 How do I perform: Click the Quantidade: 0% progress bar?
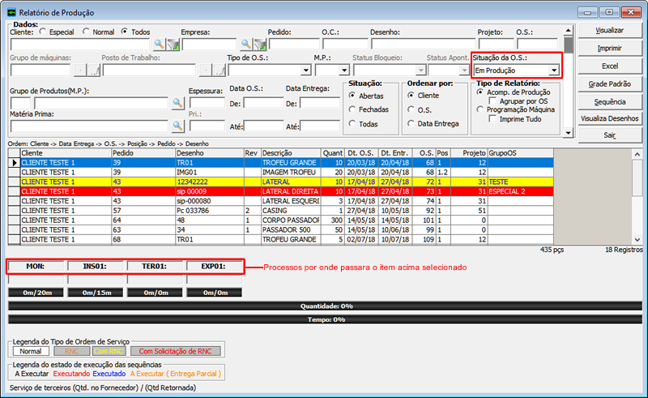[326, 306]
